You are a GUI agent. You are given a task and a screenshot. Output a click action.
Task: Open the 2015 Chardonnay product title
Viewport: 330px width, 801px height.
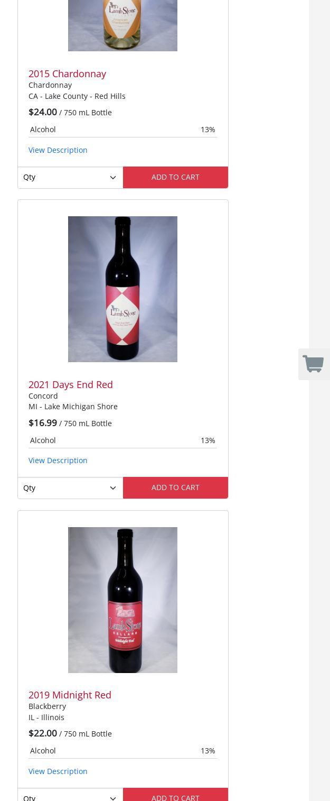pyautogui.click(x=67, y=74)
